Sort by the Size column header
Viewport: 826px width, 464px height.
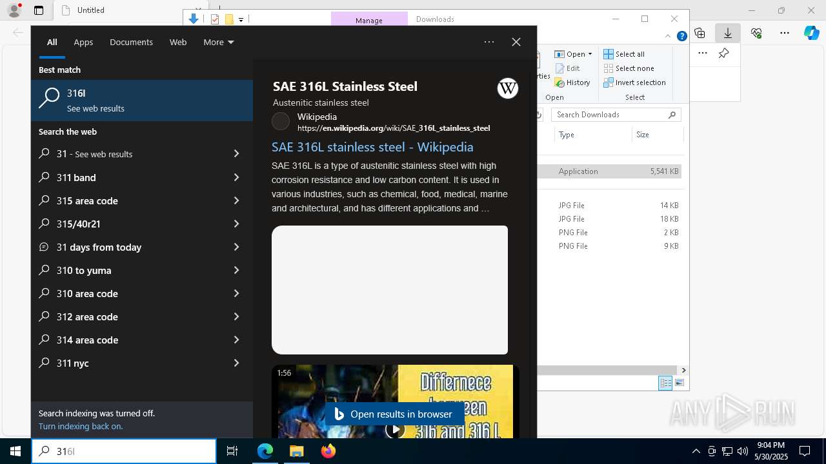[657, 135]
